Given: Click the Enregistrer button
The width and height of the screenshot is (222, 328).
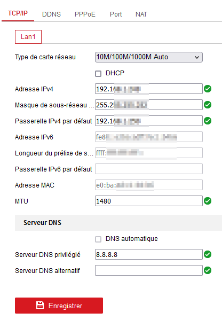Looking at the screenshot, I should [59, 306].
